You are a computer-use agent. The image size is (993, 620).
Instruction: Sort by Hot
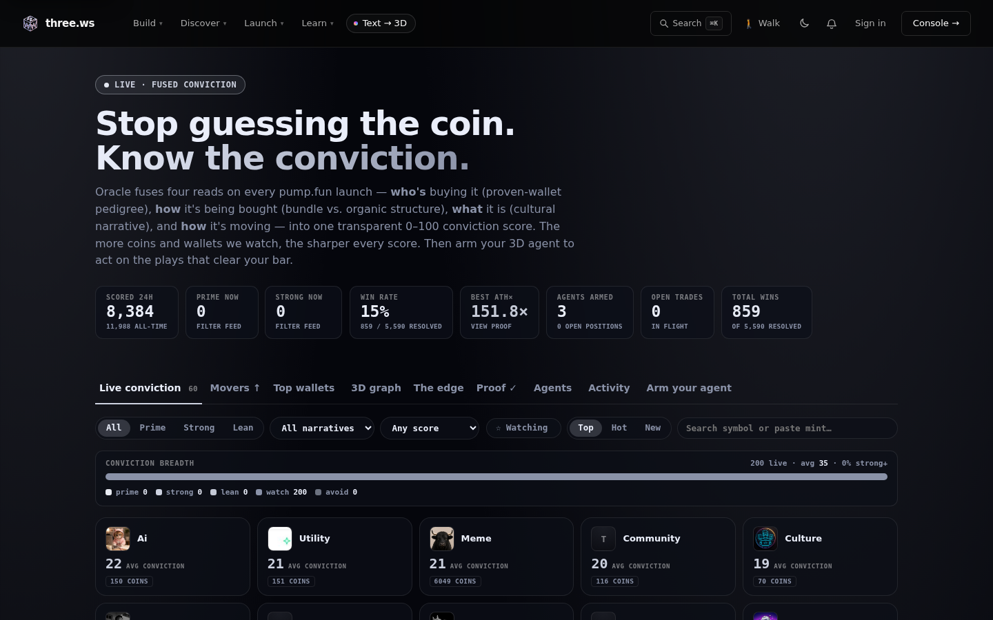[x=619, y=428]
